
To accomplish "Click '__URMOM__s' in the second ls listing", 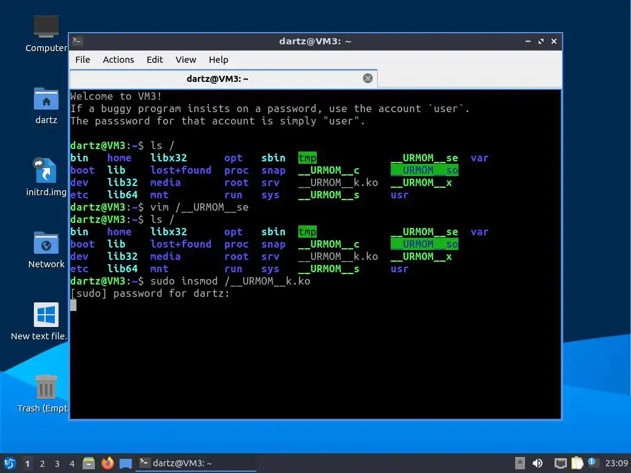I will (329, 269).
